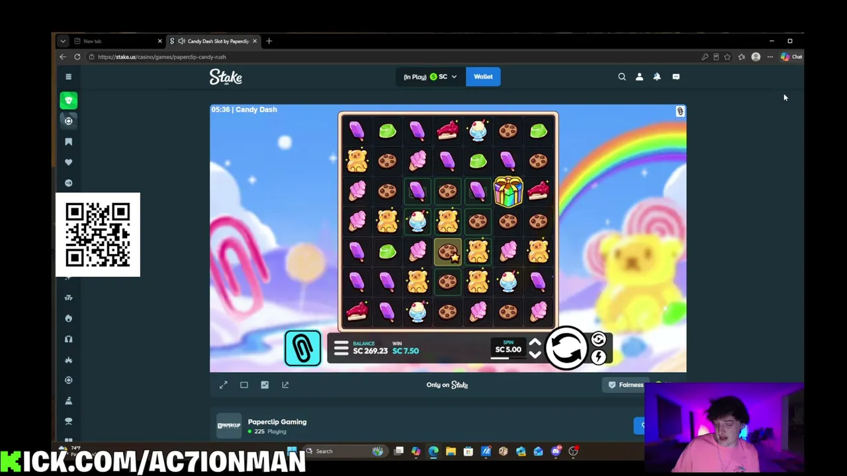Open a new browser tab

pyautogui.click(x=269, y=41)
